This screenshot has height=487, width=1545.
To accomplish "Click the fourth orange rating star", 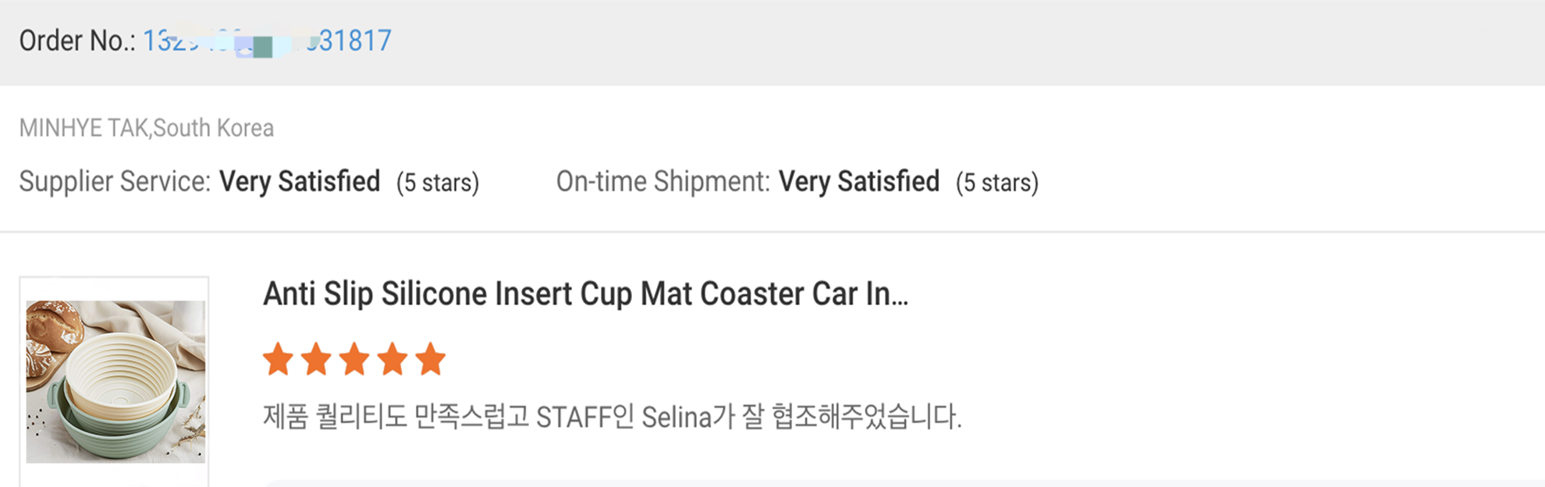I will pos(392,360).
